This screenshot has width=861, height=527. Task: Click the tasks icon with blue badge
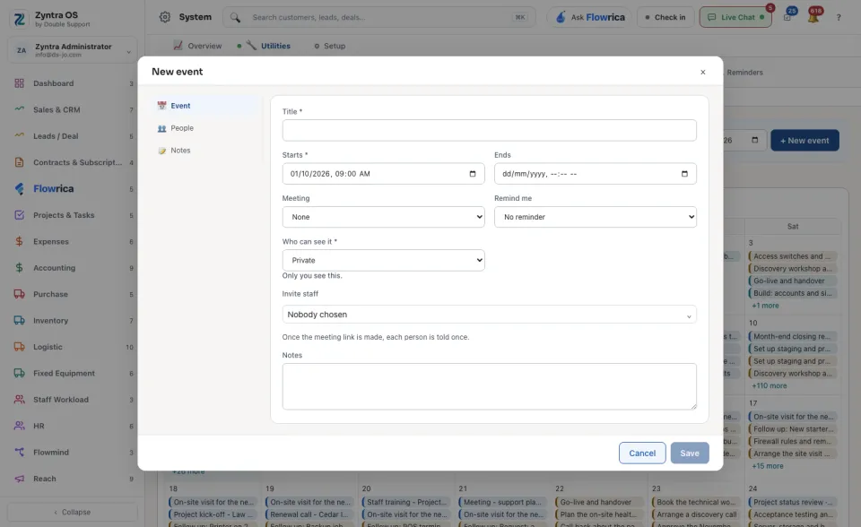pyautogui.click(x=787, y=17)
